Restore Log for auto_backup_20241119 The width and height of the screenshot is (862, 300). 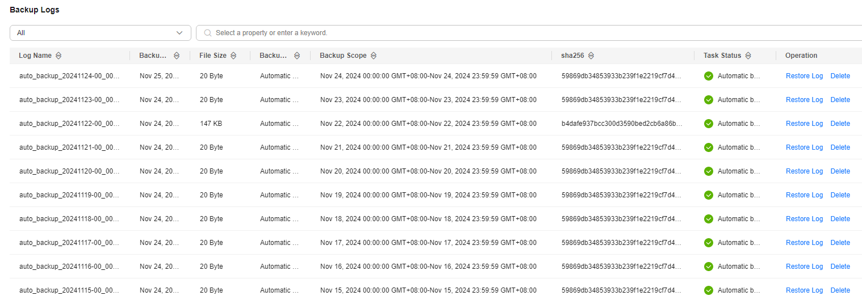pyautogui.click(x=804, y=195)
